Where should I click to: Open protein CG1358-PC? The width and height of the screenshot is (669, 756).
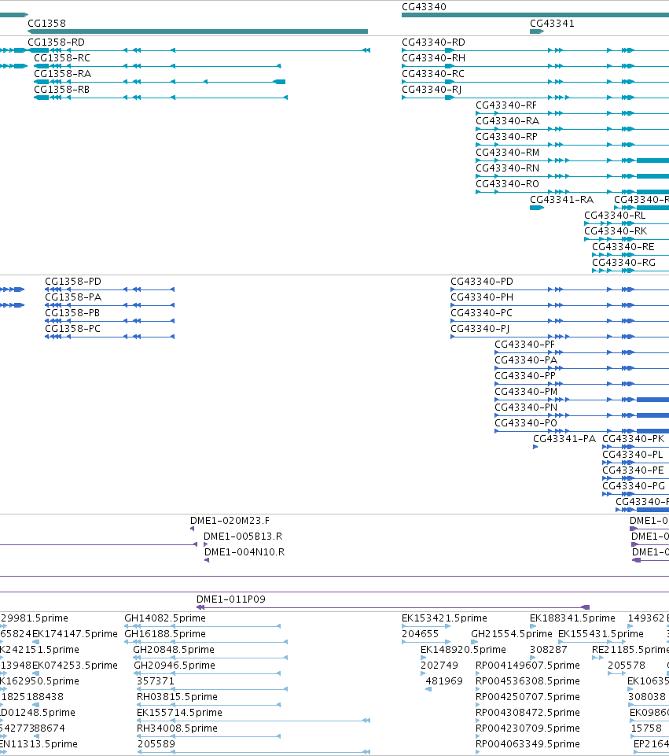pos(73,328)
